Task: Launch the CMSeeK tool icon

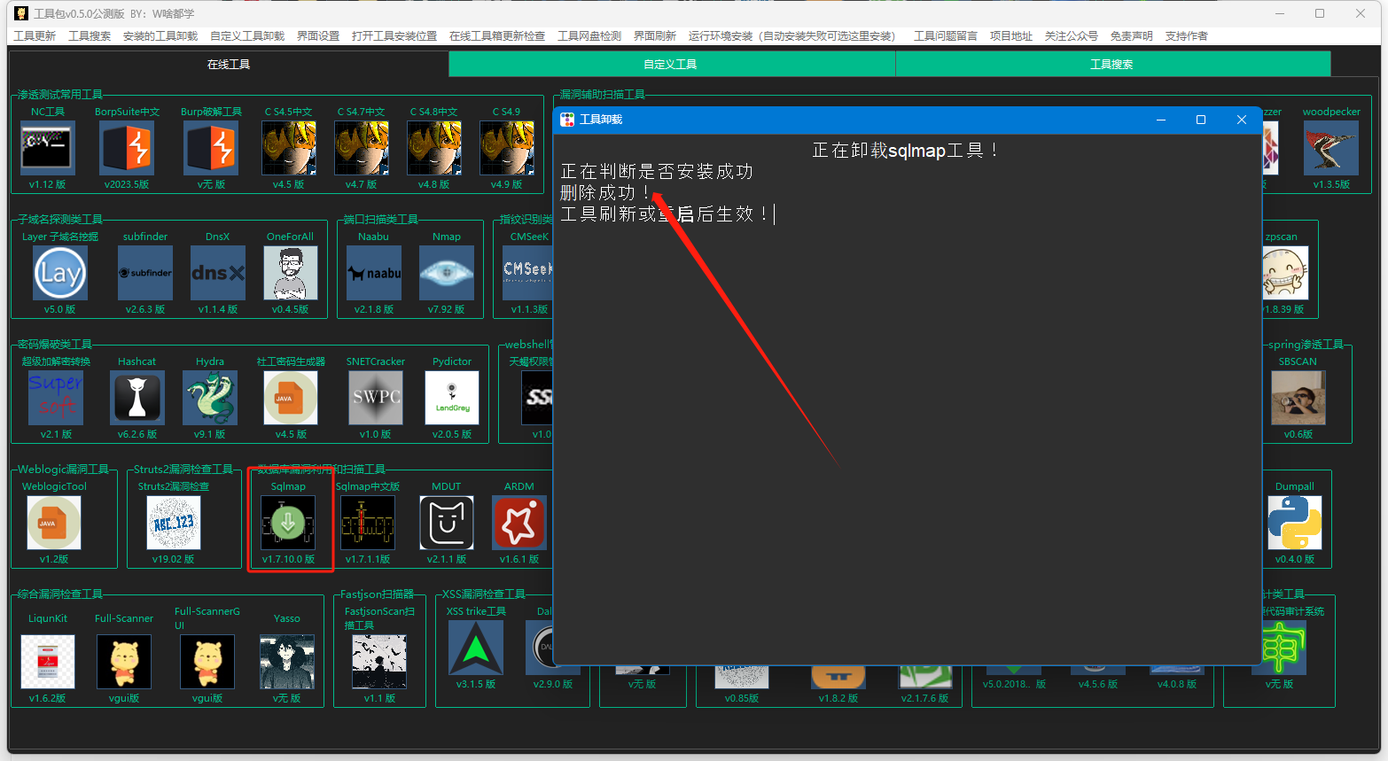Action: point(528,273)
